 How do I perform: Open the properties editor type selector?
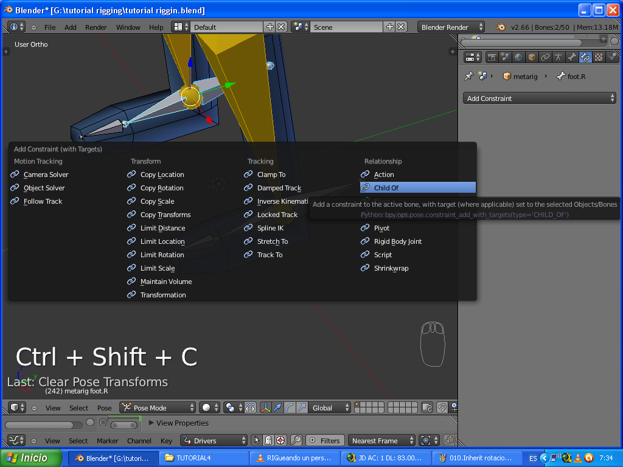click(472, 58)
